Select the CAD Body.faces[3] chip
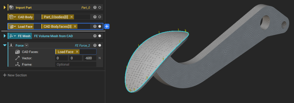 point(59,27)
